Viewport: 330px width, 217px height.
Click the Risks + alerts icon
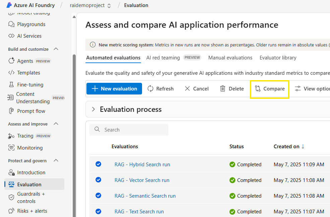11,211
